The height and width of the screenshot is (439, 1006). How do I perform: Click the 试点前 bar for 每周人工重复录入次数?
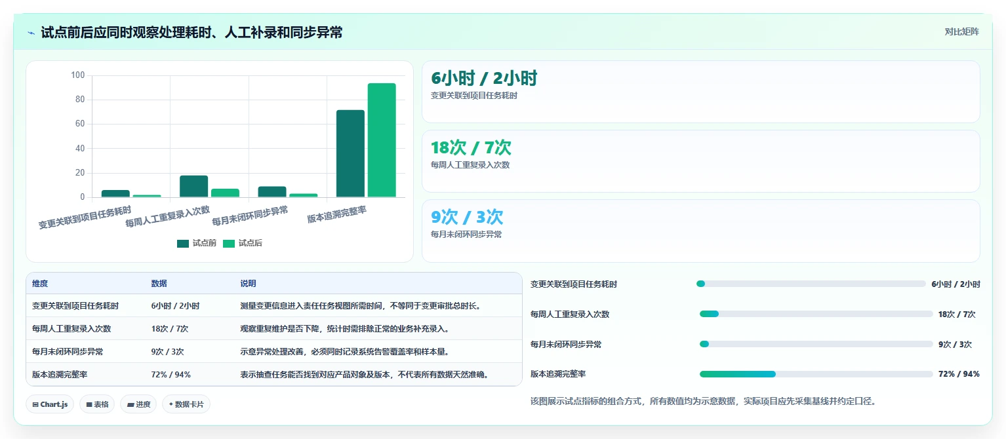click(x=193, y=186)
